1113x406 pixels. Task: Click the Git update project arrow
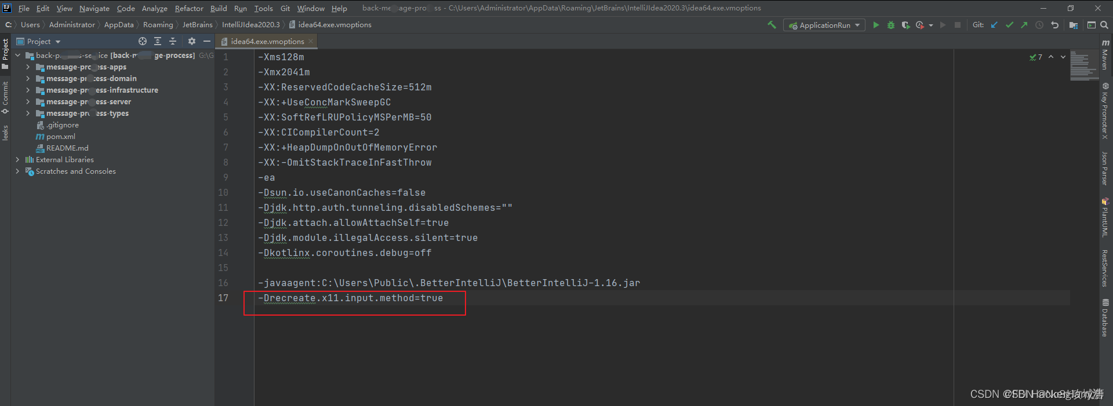994,25
